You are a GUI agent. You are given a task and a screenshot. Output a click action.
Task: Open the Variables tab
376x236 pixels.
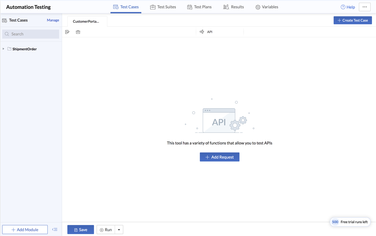[267, 7]
